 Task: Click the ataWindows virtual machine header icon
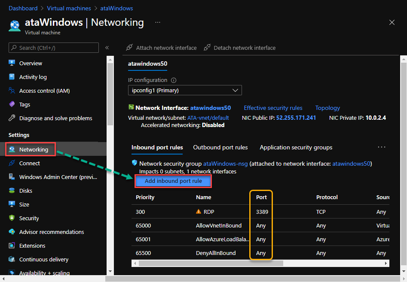15,26
